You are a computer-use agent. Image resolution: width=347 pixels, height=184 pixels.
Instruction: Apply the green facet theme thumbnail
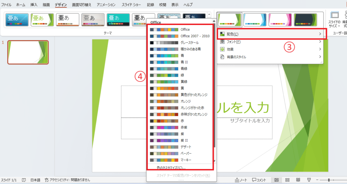tap(42, 20)
